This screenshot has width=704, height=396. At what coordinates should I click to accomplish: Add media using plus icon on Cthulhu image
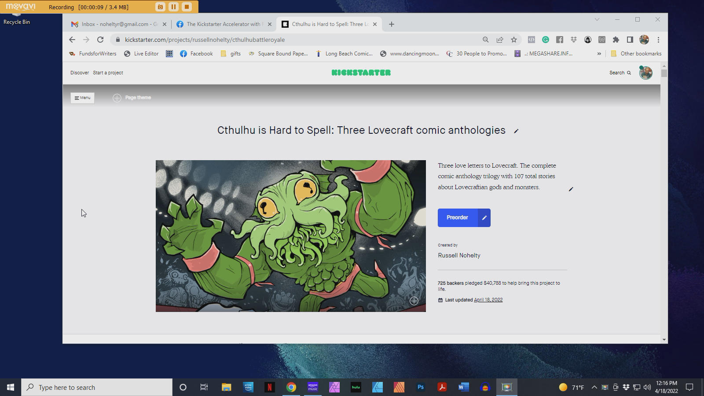click(x=414, y=301)
